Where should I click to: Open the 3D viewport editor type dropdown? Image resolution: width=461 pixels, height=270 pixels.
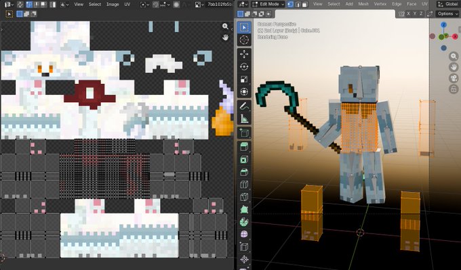coord(243,5)
